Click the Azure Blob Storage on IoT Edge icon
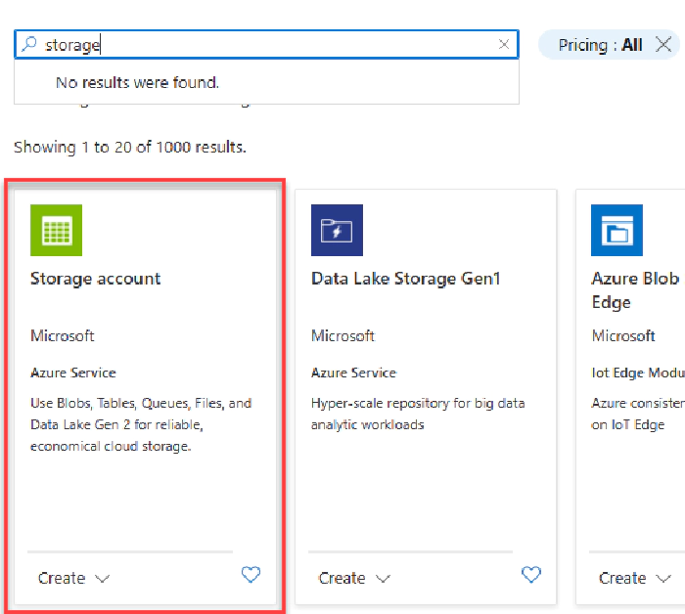This screenshot has height=614, width=685. 616,230
